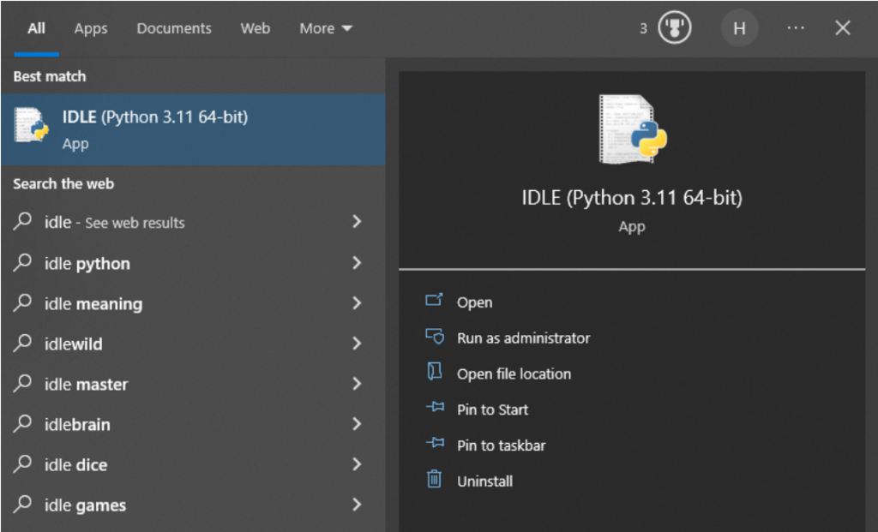Choose Open for IDLE app
Image resolution: width=878 pixels, height=532 pixels.
pos(474,302)
